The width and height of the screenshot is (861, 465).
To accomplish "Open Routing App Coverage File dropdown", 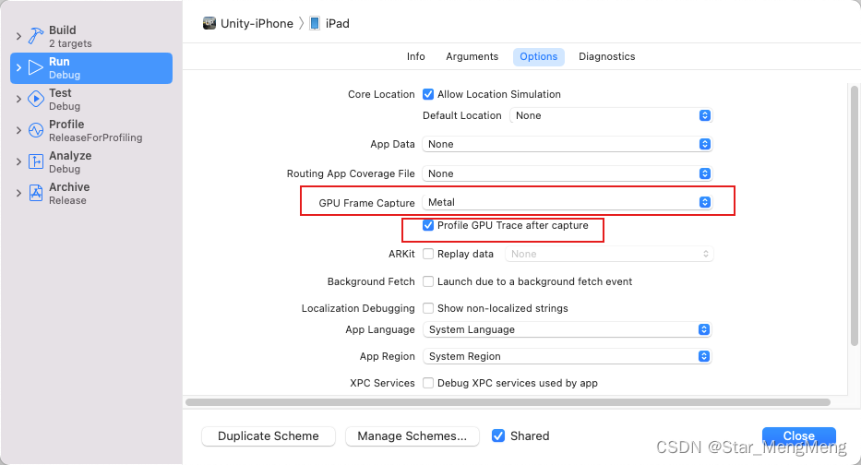I will [x=567, y=173].
